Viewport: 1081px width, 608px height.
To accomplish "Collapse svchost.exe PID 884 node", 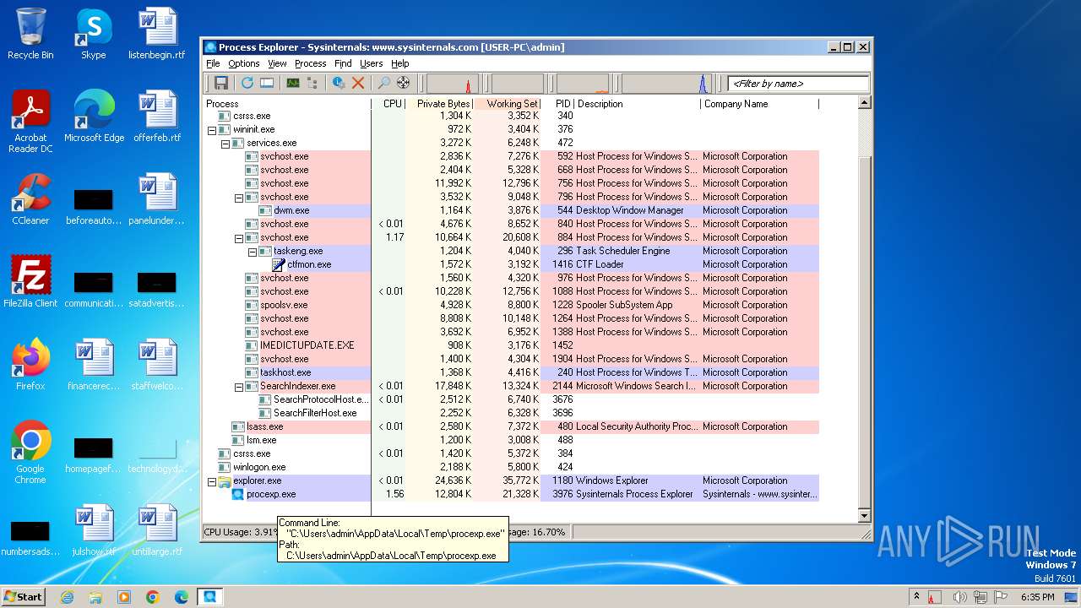I will 239,238.
